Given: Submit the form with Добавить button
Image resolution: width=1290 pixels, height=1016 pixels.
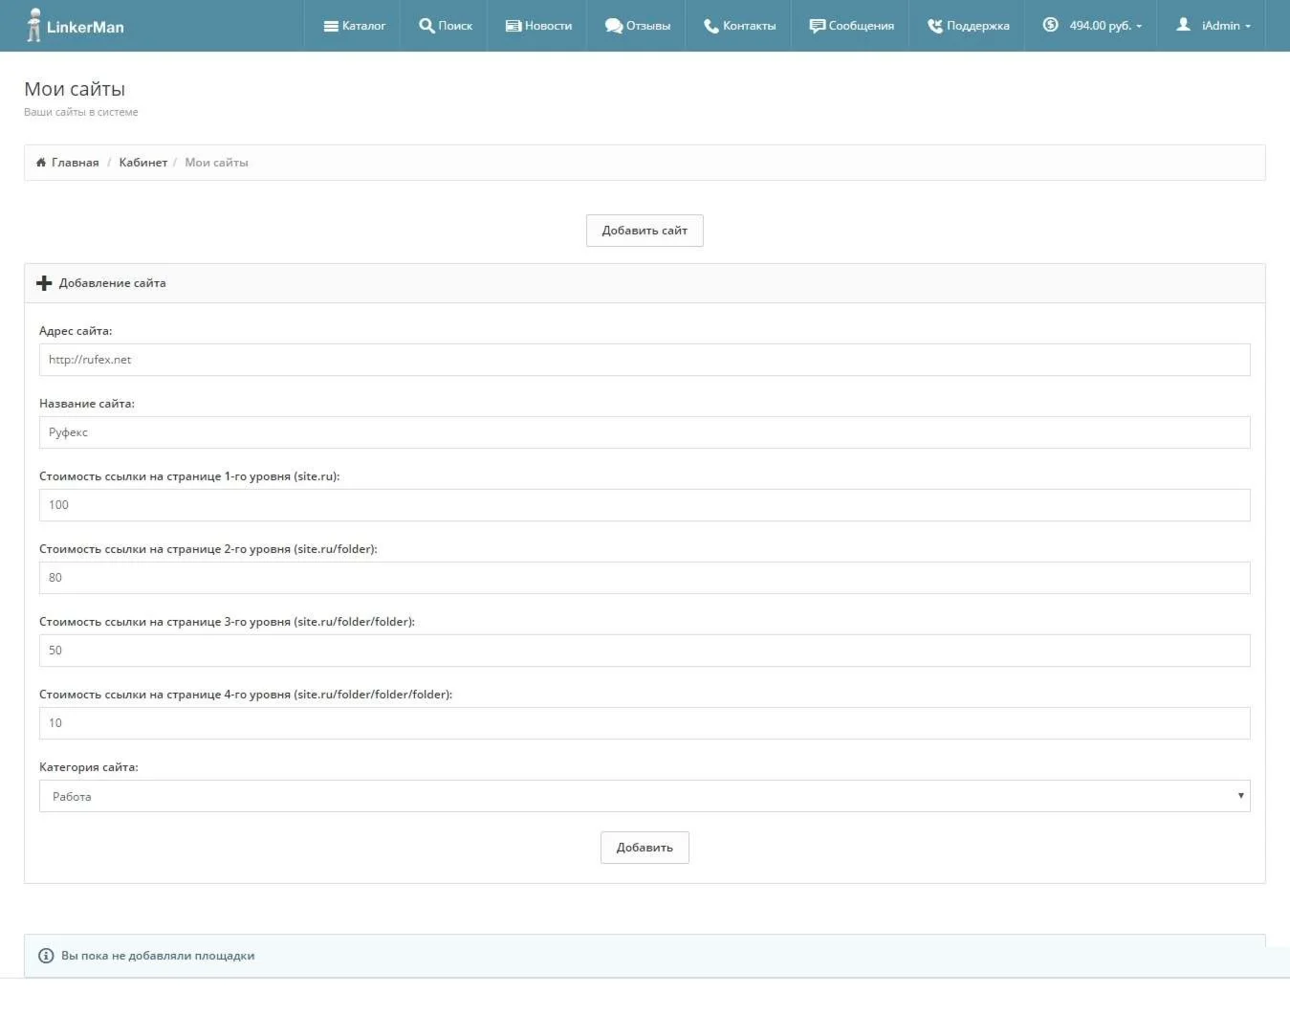Looking at the screenshot, I should coord(644,848).
